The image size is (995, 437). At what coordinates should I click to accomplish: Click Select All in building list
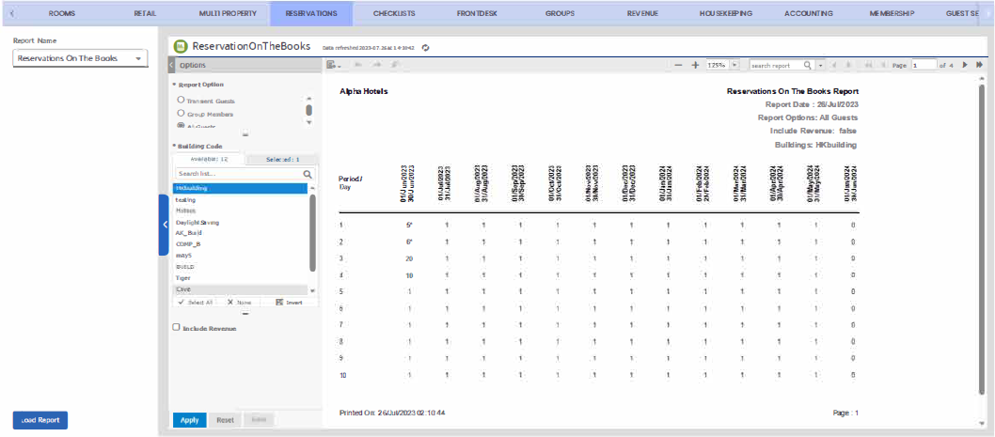(x=195, y=303)
